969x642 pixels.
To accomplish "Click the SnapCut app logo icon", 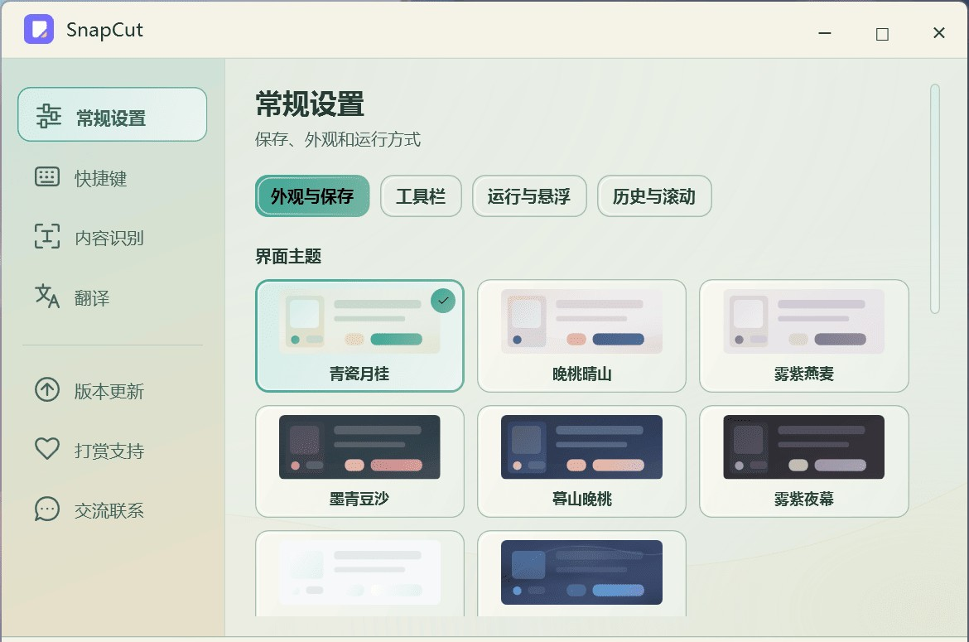I will (x=39, y=29).
